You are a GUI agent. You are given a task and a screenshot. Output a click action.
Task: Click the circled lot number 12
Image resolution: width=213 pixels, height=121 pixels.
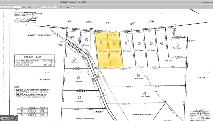coord(80,97)
